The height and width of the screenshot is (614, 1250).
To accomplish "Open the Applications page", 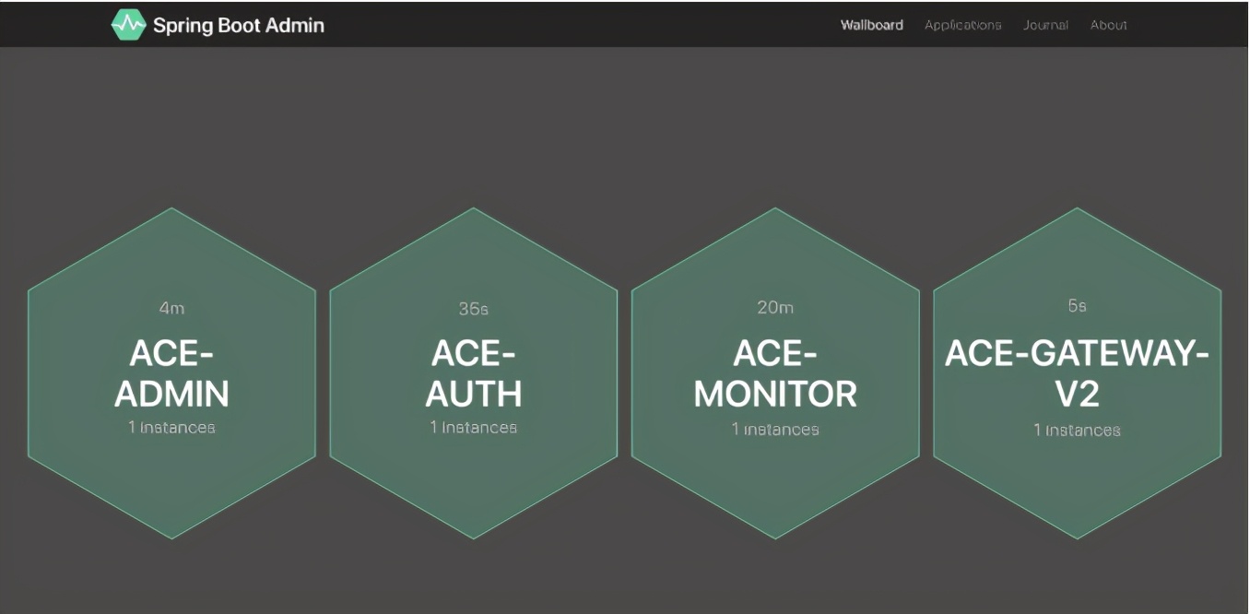I will [x=962, y=25].
